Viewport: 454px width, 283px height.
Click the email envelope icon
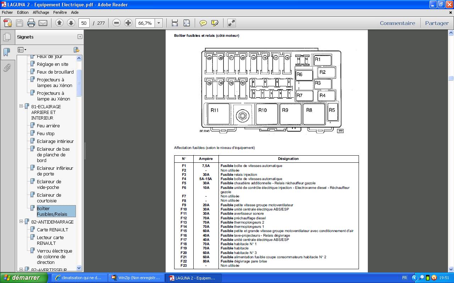[43, 23]
